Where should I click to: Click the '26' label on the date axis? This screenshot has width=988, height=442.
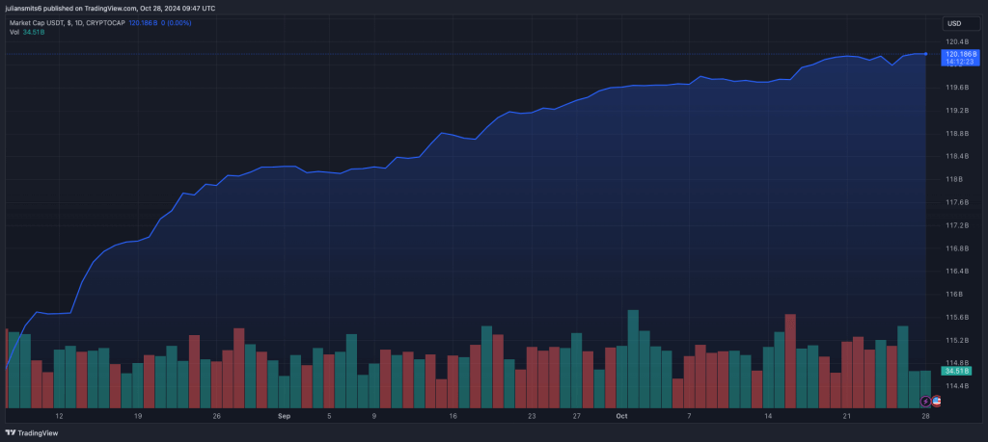(x=217, y=416)
